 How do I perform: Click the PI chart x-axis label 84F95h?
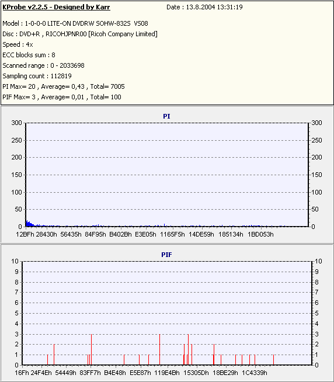tap(96, 234)
